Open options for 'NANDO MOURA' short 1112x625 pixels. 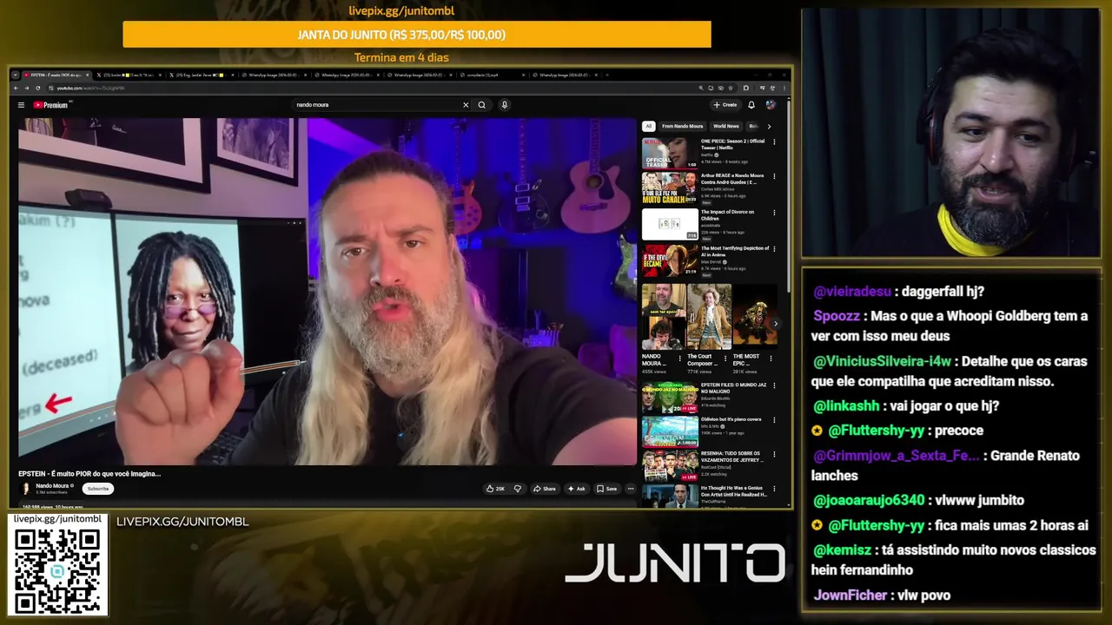click(679, 357)
